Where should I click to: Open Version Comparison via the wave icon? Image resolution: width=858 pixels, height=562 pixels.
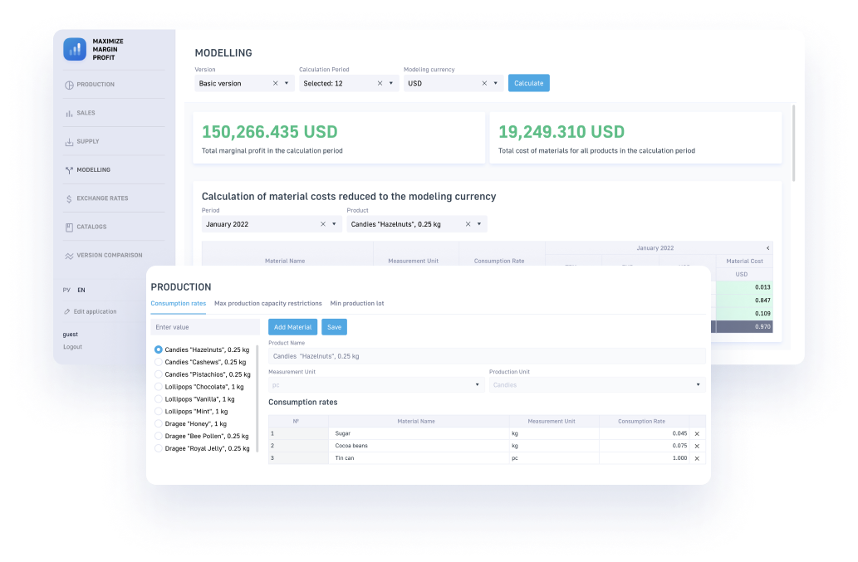(x=69, y=256)
